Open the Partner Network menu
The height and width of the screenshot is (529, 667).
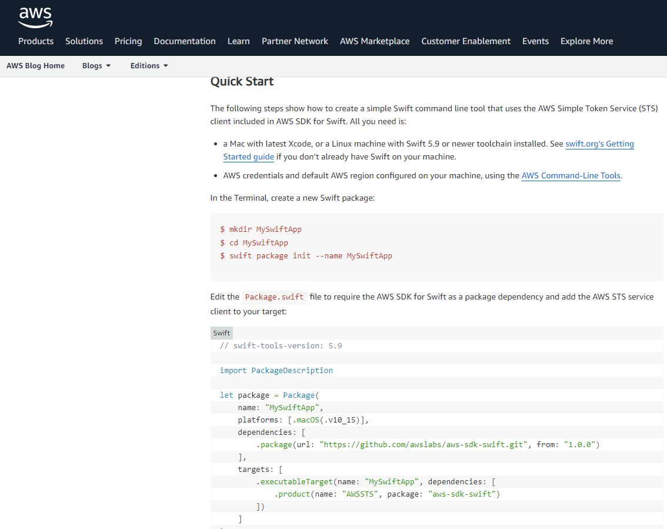point(295,41)
